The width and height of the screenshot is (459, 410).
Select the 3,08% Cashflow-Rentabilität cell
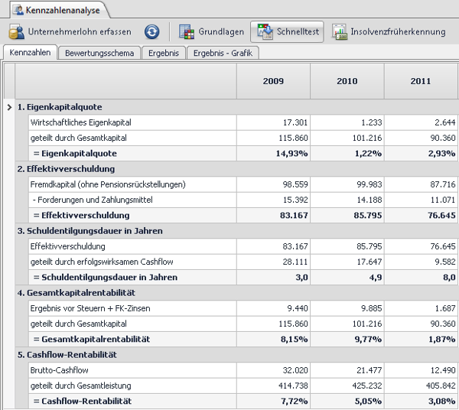tap(421, 401)
